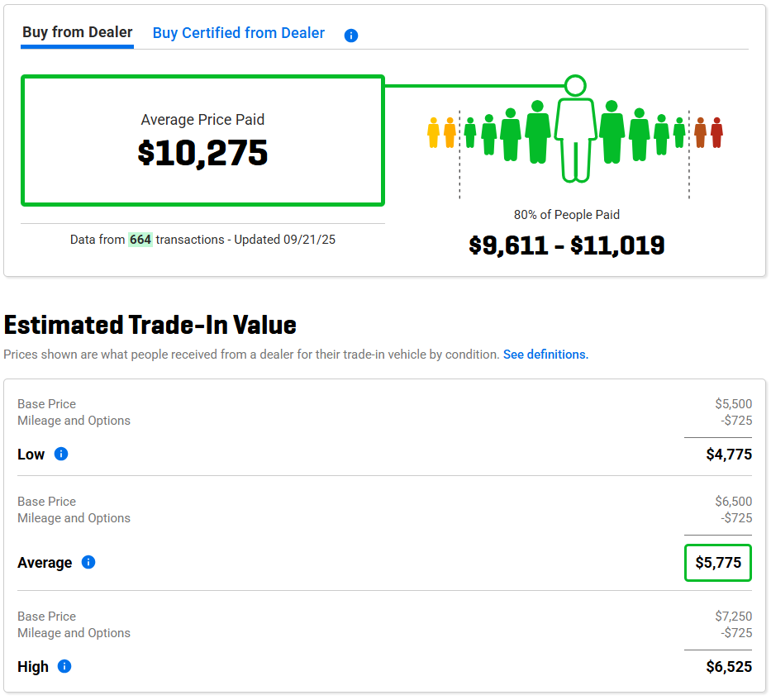Click info icon beside High trade-in value
Viewport: 771px width, 700px height.
pos(64,666)
